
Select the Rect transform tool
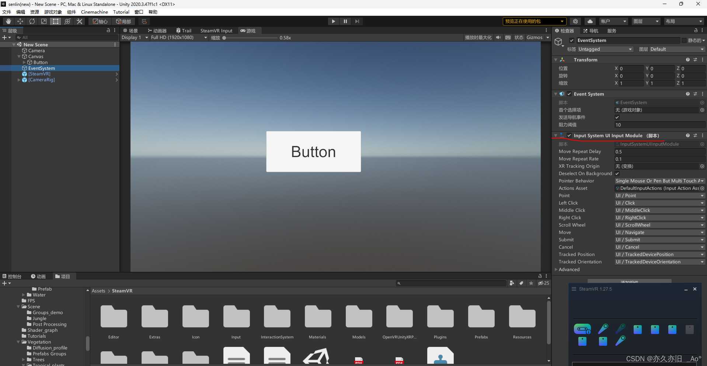pyautogui.click(x=56, y=21)
